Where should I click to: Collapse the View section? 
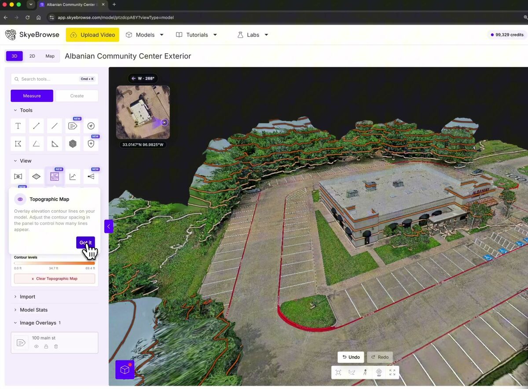pyautogui.click(x=22, y=161)
